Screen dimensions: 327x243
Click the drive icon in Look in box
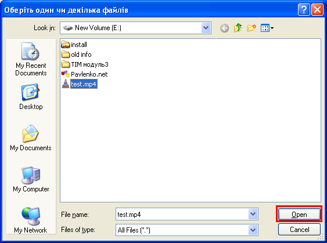pos(68,28)
